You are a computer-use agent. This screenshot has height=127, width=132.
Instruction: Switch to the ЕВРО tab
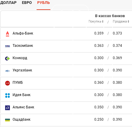27,3
